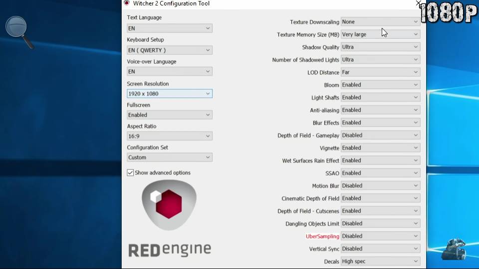Open the Light Shafts dropdown
The height and width of the screenshot is (269, 479).
pyautogui.click(x=380, y=97)
